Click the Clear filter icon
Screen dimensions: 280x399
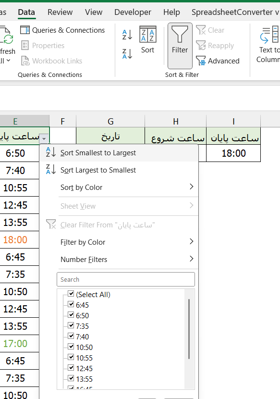pyautogui.click(x=201, y=30)
